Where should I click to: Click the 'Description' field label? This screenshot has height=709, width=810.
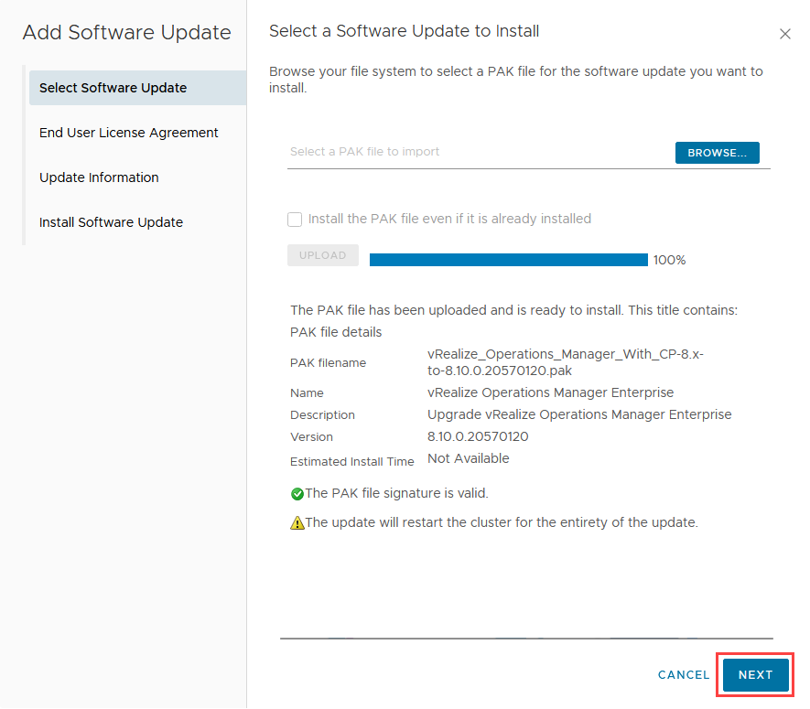(x=322, y=415)
